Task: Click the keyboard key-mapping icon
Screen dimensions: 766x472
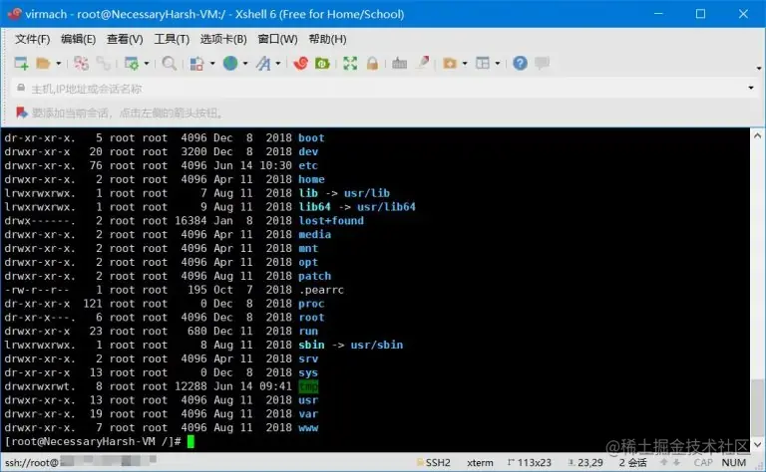Action: click(x=399, y=63)
